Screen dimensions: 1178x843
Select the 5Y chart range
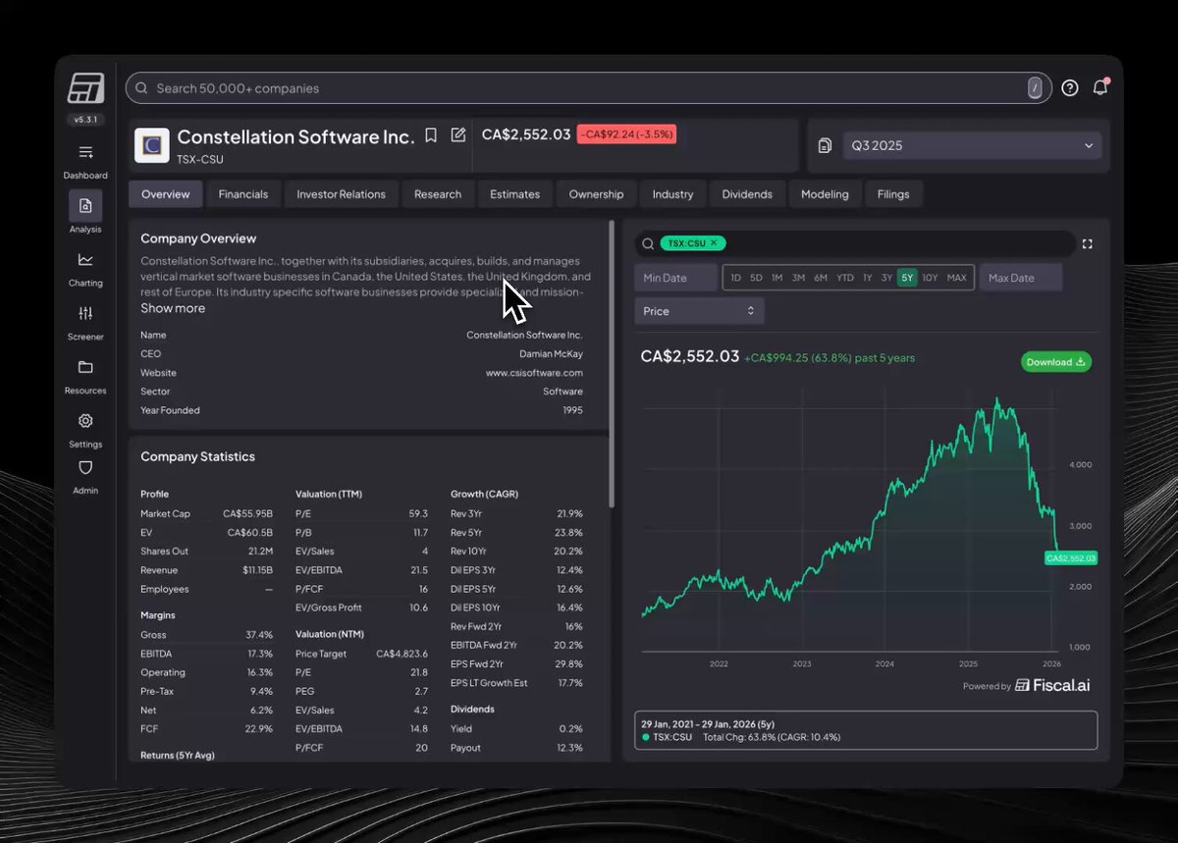(906, 278)
